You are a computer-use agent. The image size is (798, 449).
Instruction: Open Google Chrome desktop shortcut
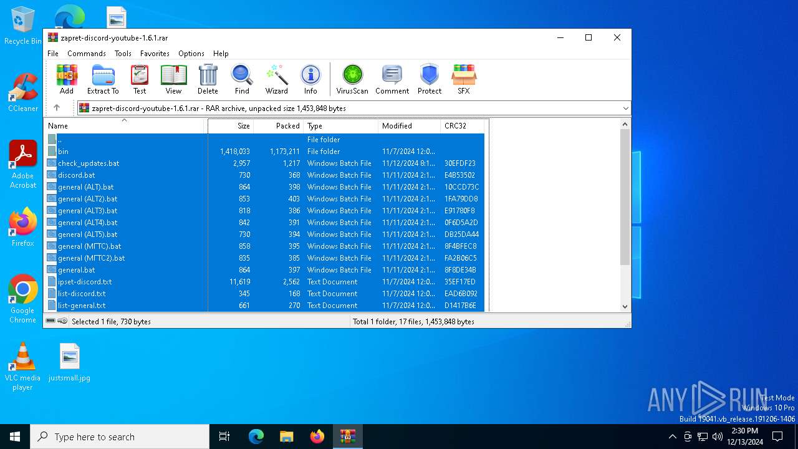pos(23,299)
